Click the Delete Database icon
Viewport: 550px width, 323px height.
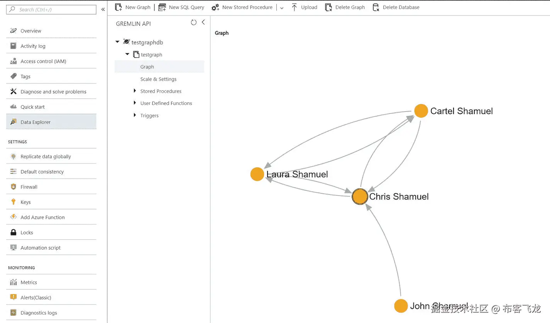(x=376, y=7)
